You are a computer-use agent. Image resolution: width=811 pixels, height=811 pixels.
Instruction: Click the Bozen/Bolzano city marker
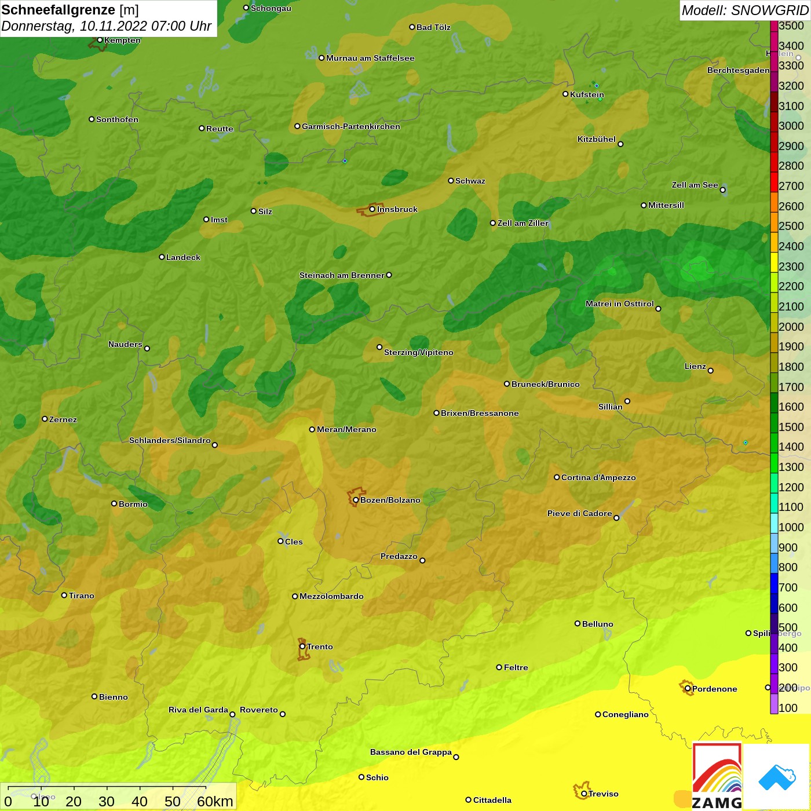pos(356,500)
